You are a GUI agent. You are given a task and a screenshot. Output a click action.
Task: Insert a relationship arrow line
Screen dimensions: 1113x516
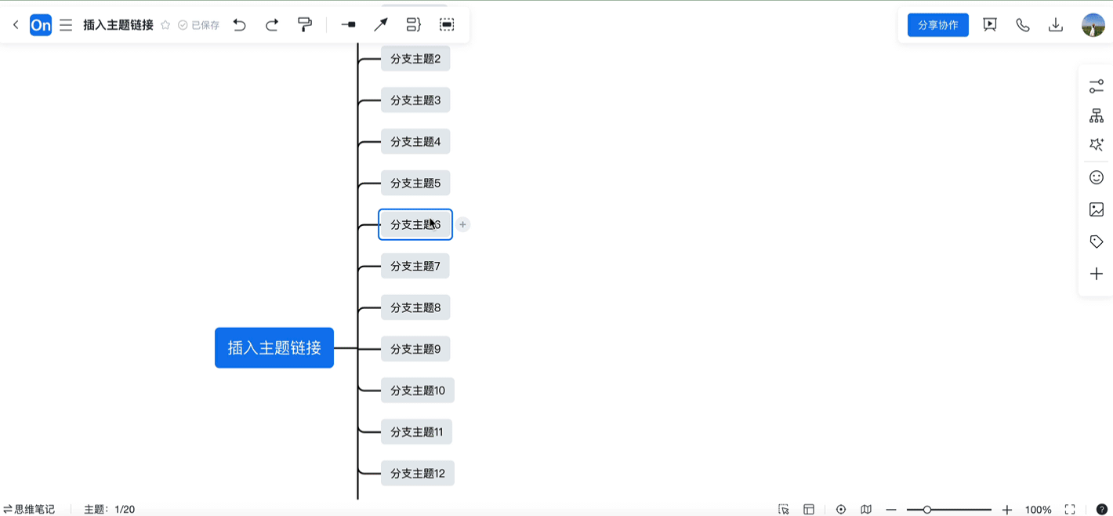click(381, 25)
